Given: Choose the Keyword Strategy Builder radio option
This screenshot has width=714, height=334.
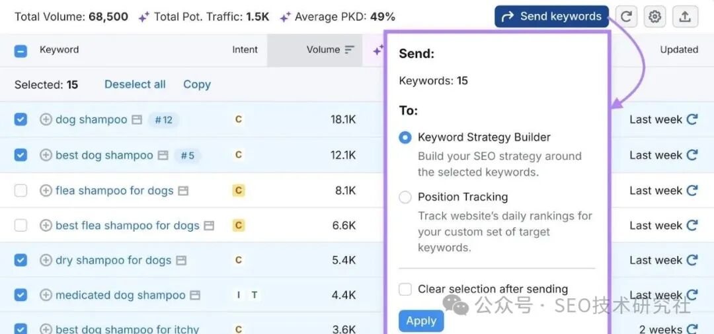Looking at the screenshot, I should pos(405,137).
